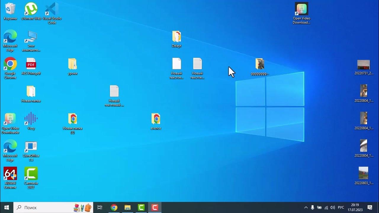Open the notification center icon
This screenshot has height=213, width=379.
[x=370, y=207]
